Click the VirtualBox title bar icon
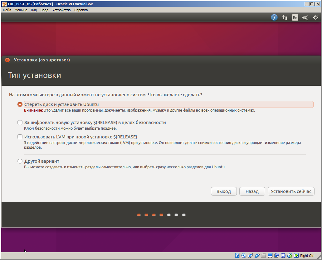This screenshot has width=322, height=260. pos(4,4)
